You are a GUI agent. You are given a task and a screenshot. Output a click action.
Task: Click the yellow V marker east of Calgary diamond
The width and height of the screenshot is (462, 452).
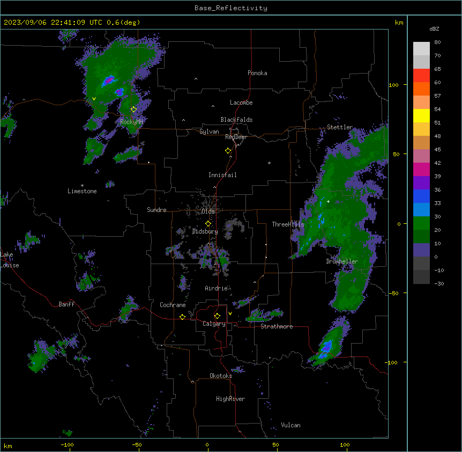[x=230, y=314]
